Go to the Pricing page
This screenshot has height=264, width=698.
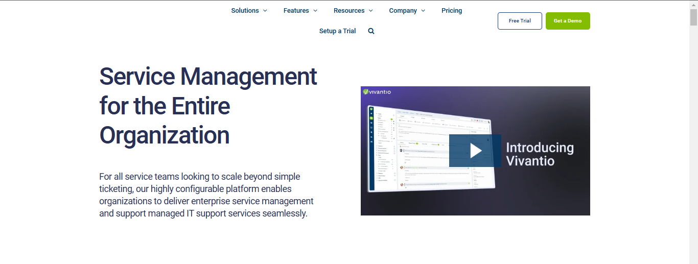click(452, 11)
